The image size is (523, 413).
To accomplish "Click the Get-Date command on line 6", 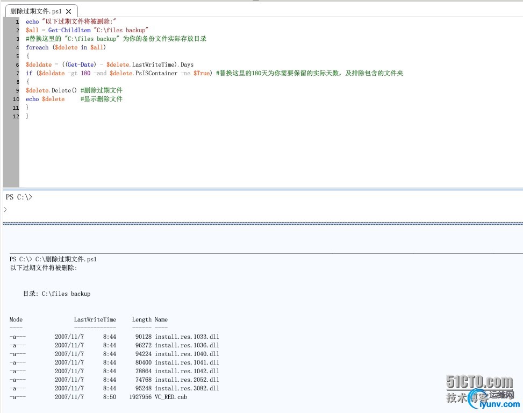I will coord(81,65).
